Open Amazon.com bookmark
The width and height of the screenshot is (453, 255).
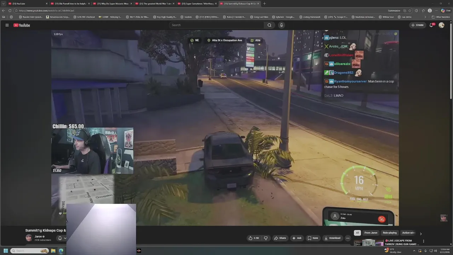pyautogui.click(x=58, y=17)
